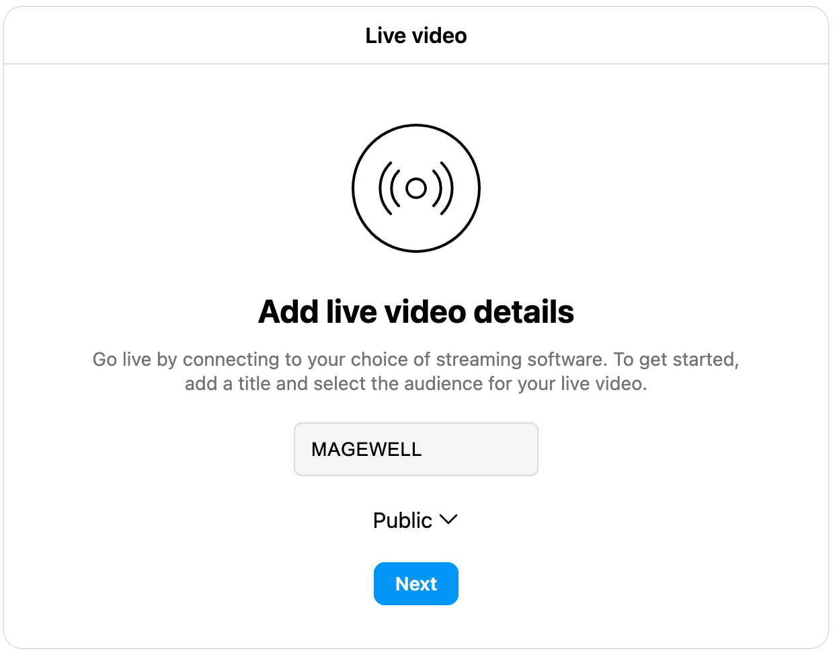
Task: Expand audience options via down chevron
Action: (448, 520)
